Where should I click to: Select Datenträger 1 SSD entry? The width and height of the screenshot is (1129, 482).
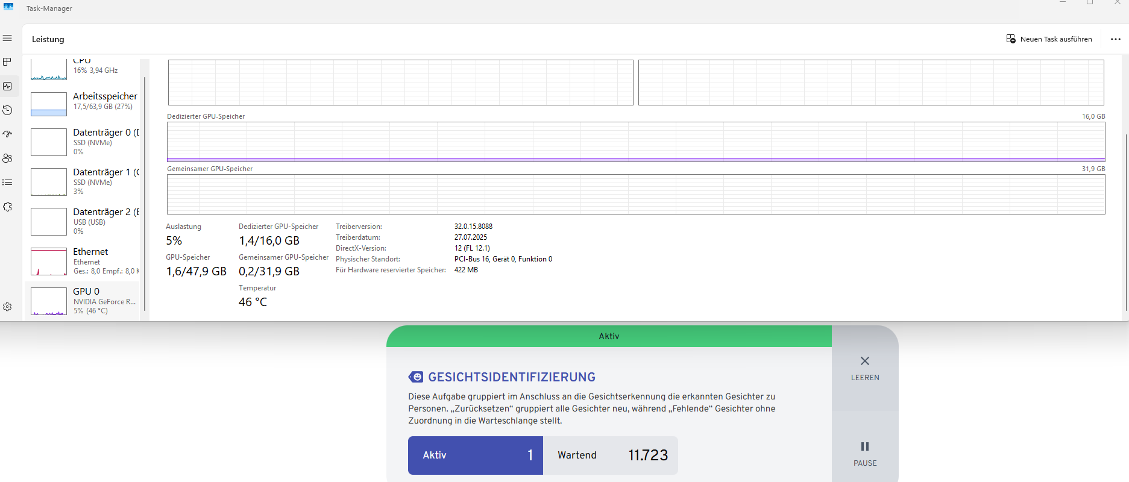click(x=82, y=181)
